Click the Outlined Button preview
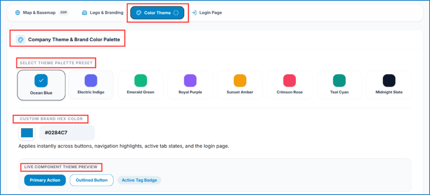Viewport: 430px width, 195px height. pyautogui.click(x=92, y=180)
